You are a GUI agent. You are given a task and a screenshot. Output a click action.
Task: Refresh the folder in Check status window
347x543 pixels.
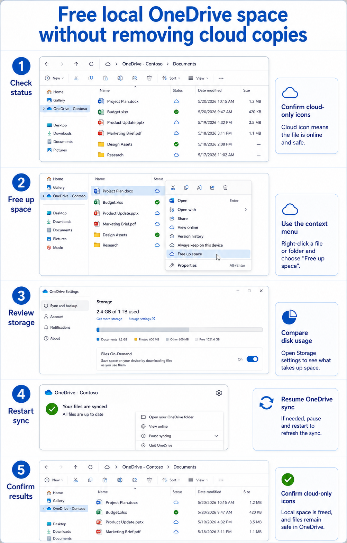pyautogui.click(x=91, y=64)
